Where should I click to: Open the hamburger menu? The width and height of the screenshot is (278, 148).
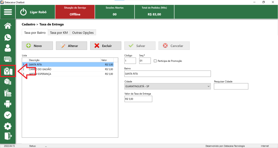[x=8, y=12]
